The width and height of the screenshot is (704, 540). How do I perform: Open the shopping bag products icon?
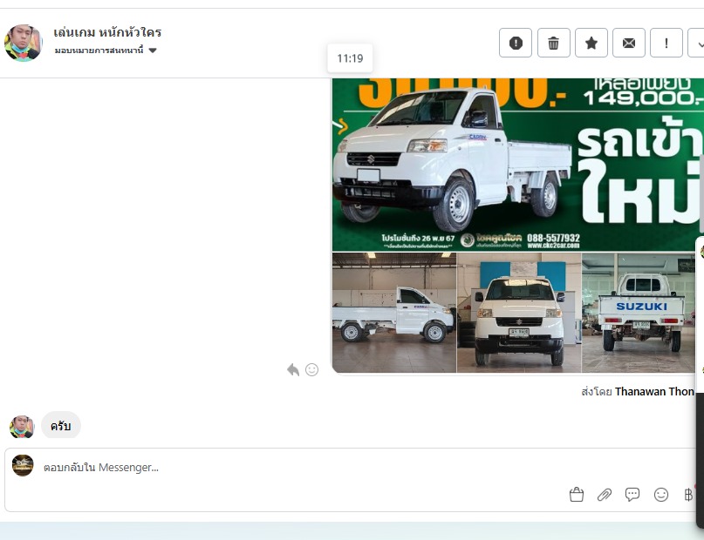click(x=577, y=495)
